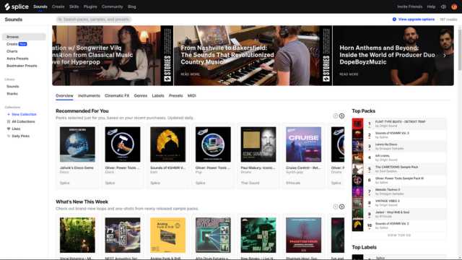The image size is (462, 260).
Task: Open All Collections
Action: (x=23, y=121)
